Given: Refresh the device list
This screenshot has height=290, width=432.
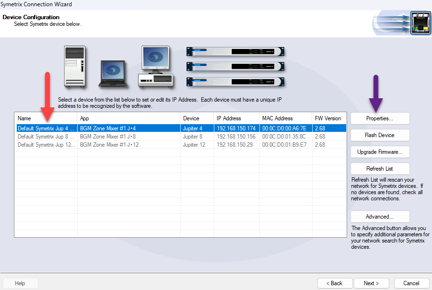Looking at the screenshot, I should click(380, 169).
